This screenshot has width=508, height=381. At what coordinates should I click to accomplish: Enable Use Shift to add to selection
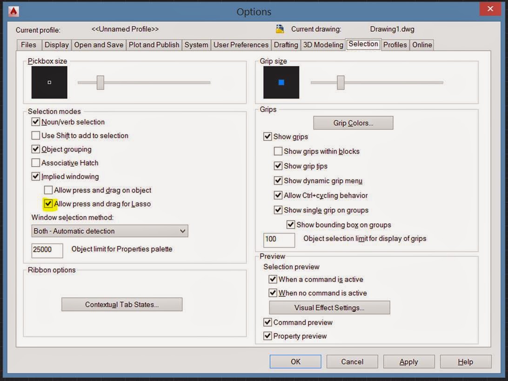[x=36, y=135]
